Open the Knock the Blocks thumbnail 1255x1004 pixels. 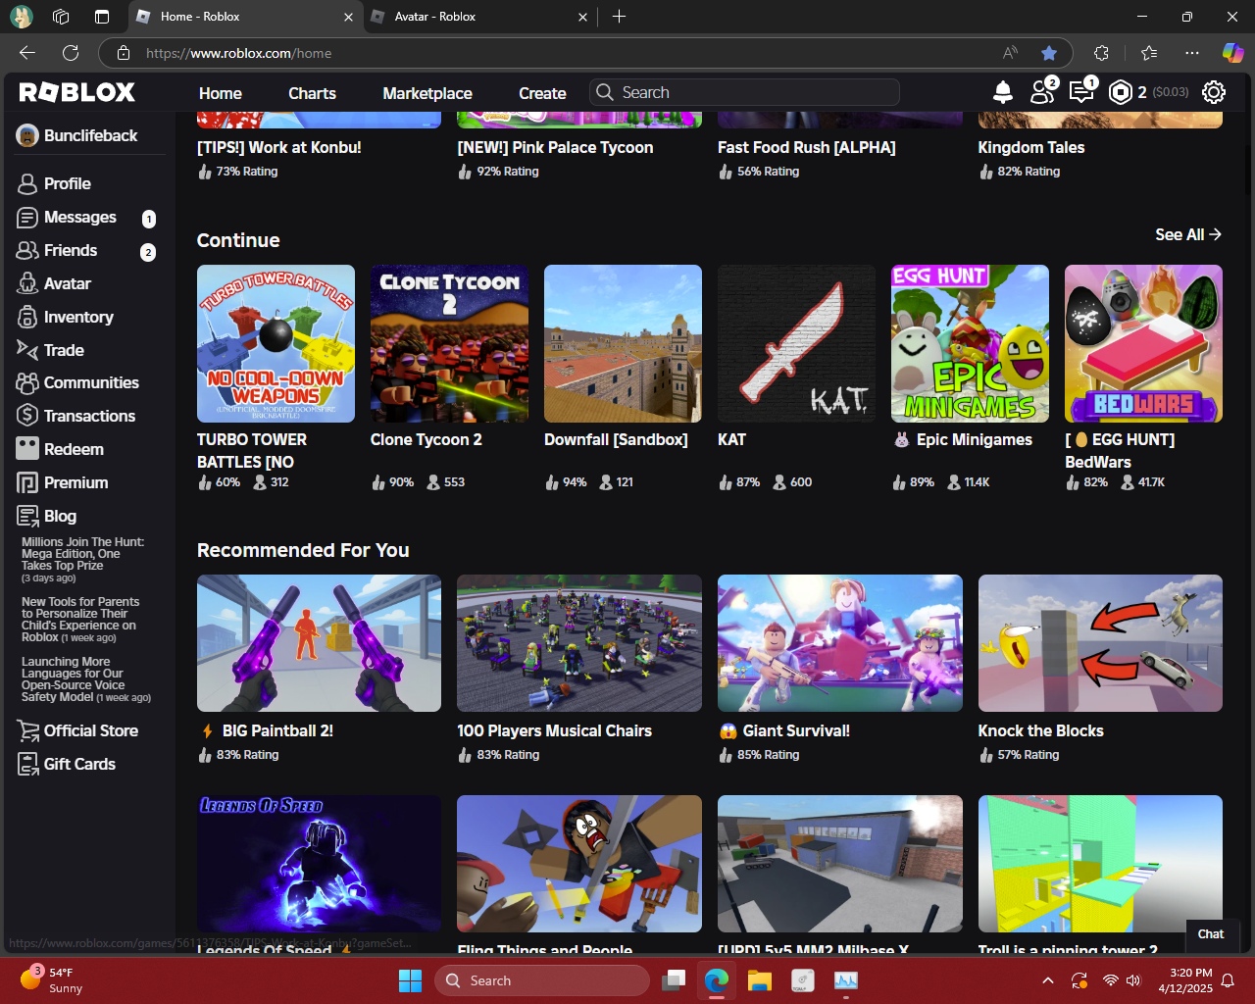[1100, 643]
